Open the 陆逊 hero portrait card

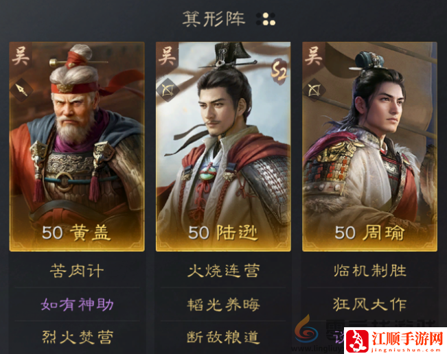coord(223,147)
